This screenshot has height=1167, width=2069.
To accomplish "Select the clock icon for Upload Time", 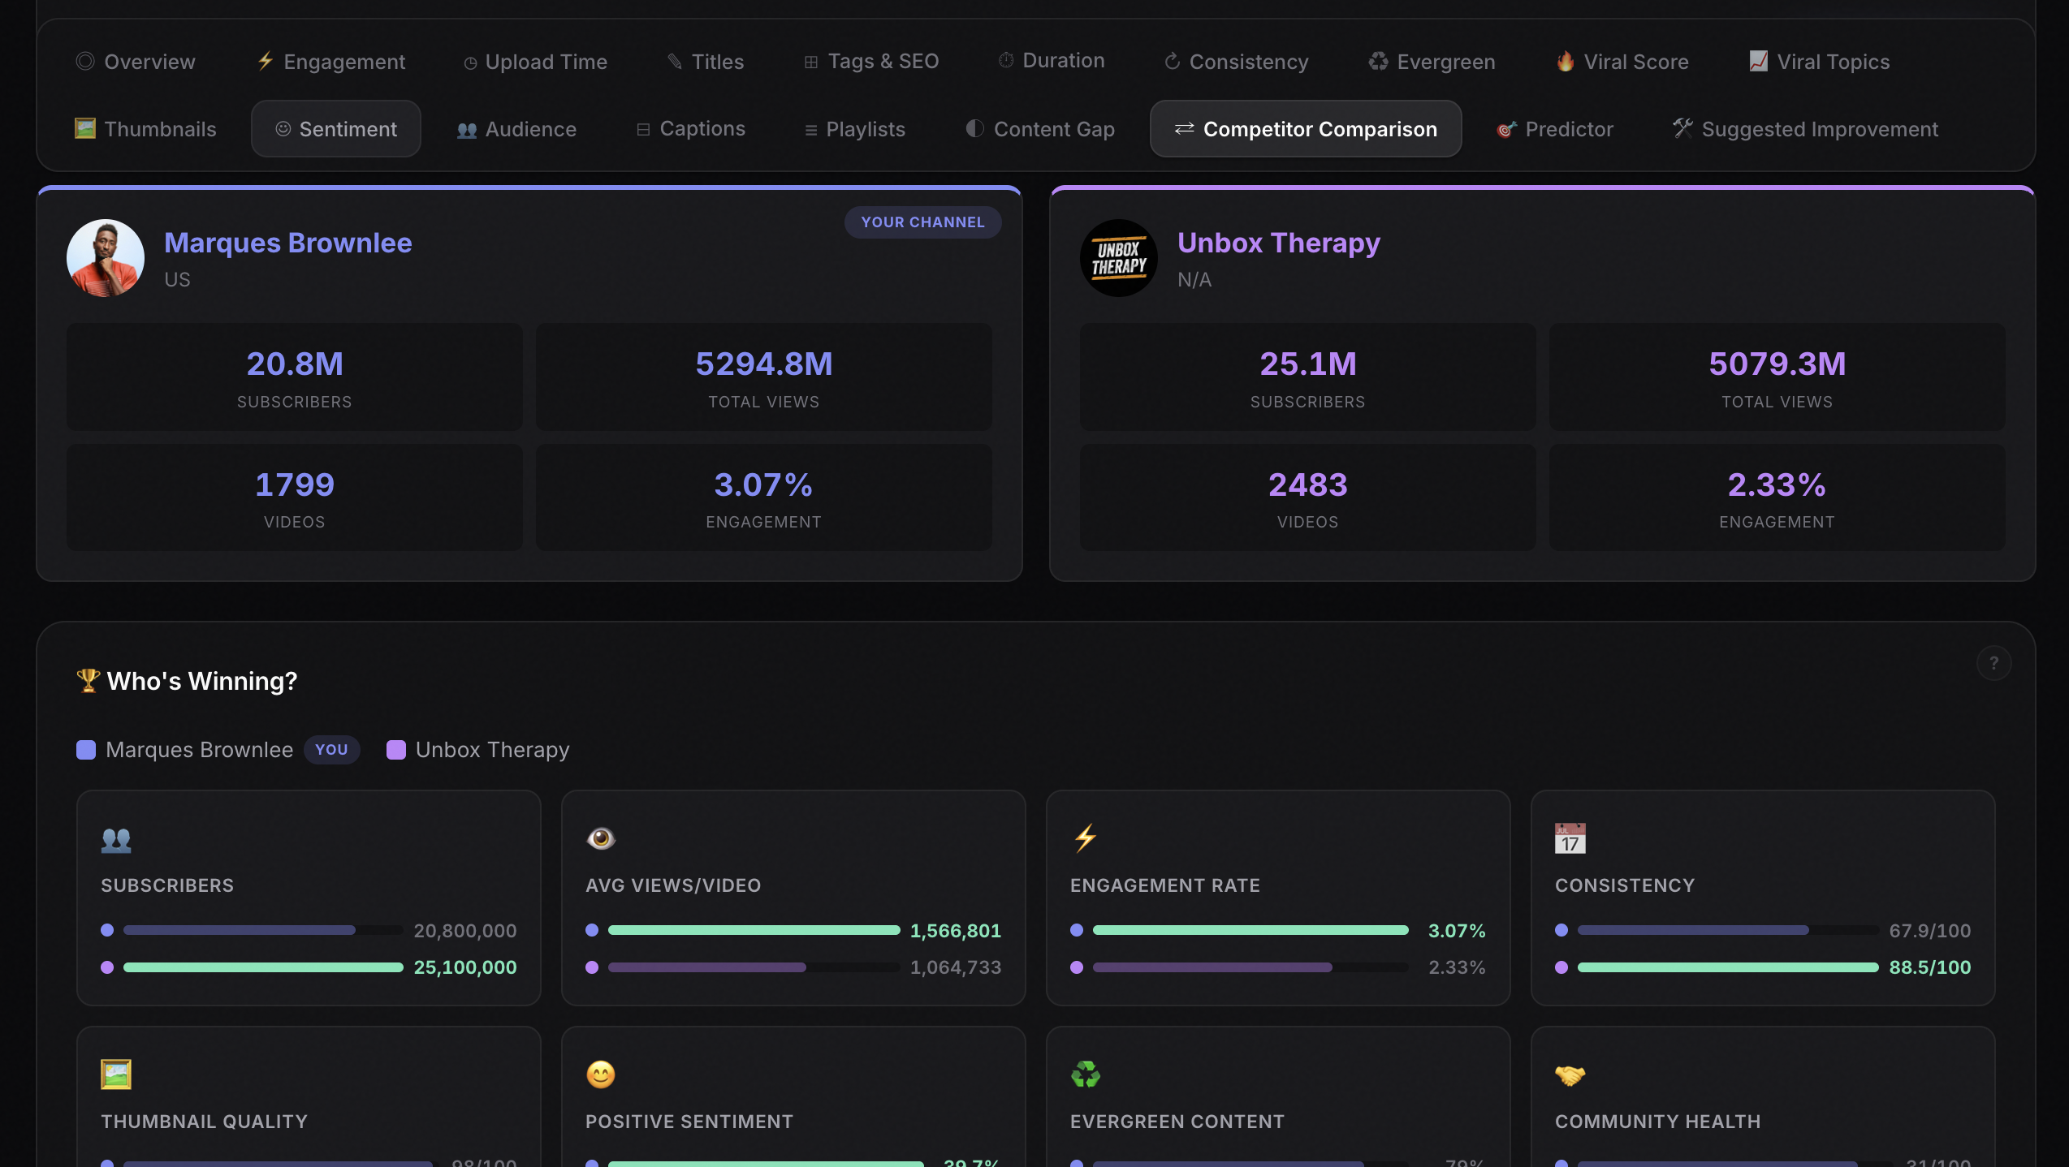I will pyautogui.click(x=469, y=62).
